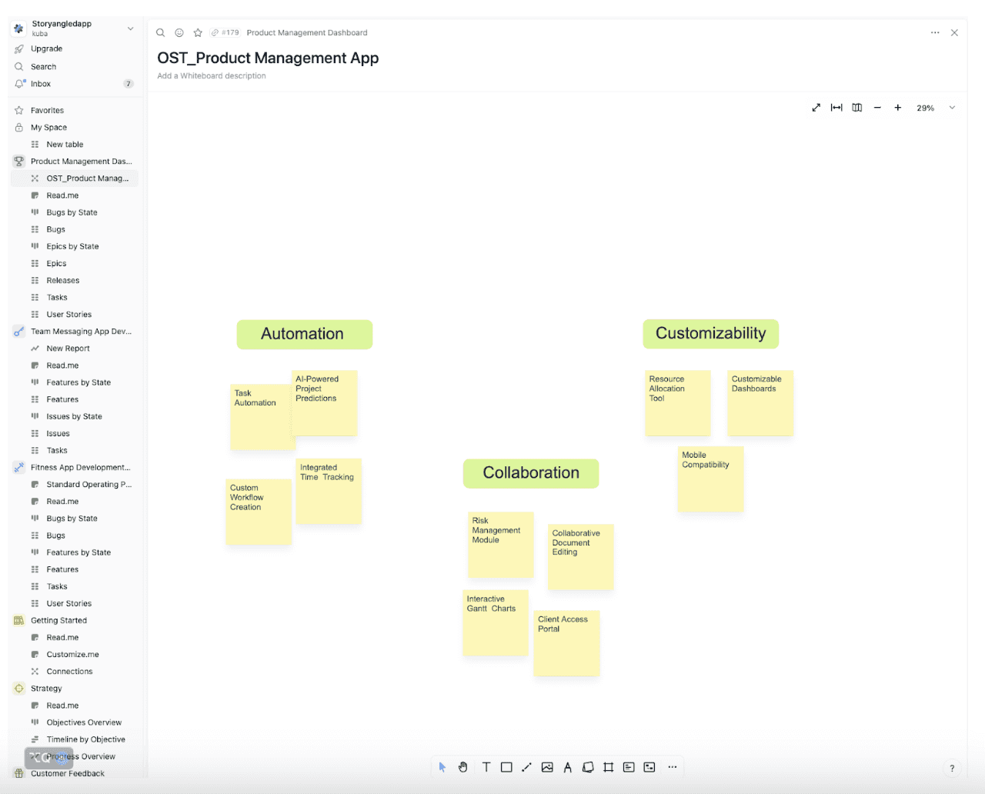Expand the Storyangledapp workspace menu
Viewport: 985px width, 794px height.
[130, 28]
